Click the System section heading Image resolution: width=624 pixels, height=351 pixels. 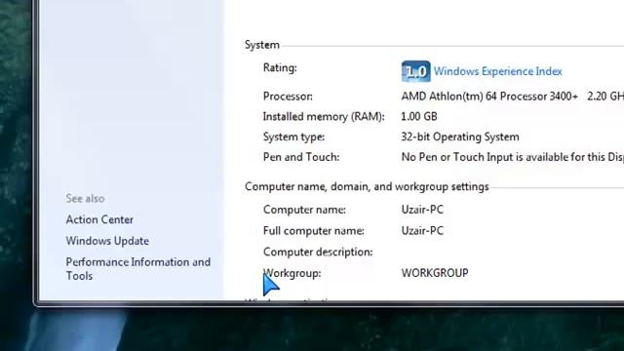(262, 45)
